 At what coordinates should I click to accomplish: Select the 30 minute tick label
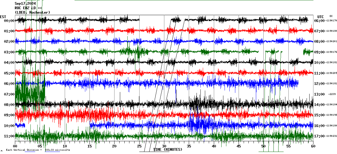(164, 146)
